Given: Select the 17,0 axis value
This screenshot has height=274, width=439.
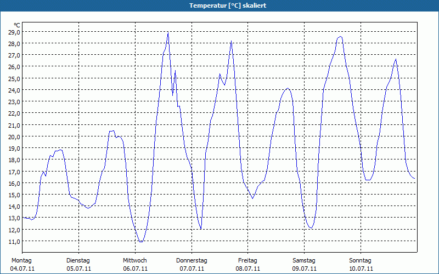Looking at the screenshot, I should tap(14, 172).
